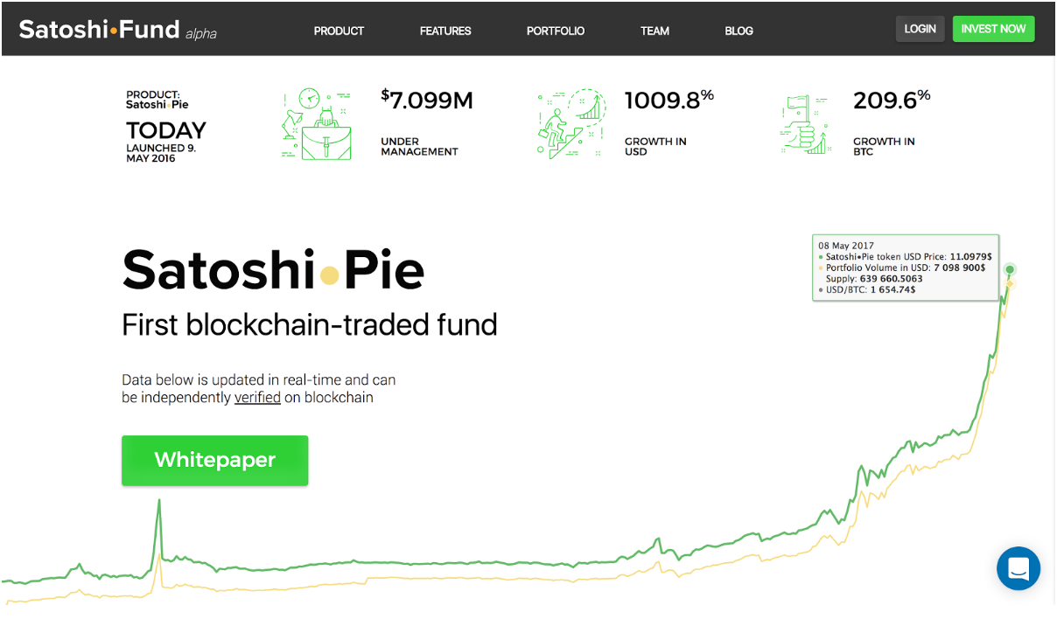Open the BLOG link in navbar
Image resolution: width=1057 pixels, height=619 pixels.
point(738,31)
